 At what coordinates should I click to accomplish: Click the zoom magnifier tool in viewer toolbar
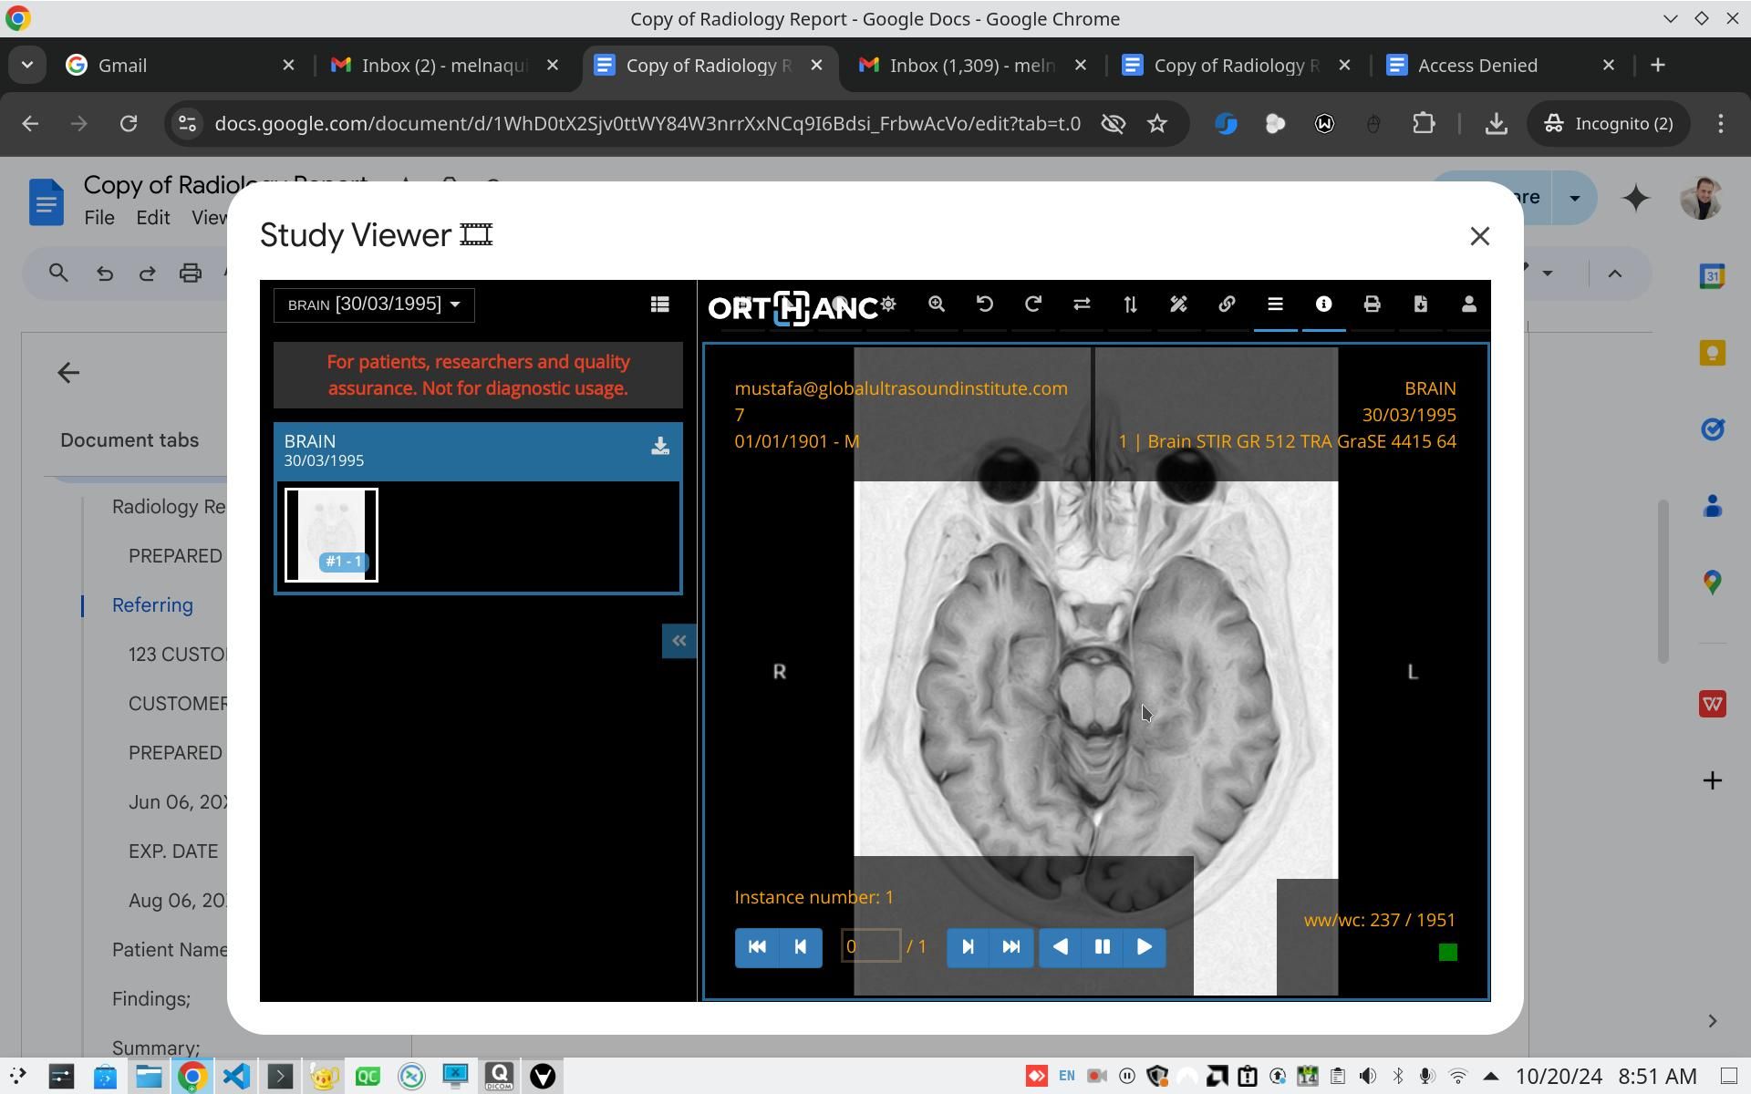tap(936, 304)
